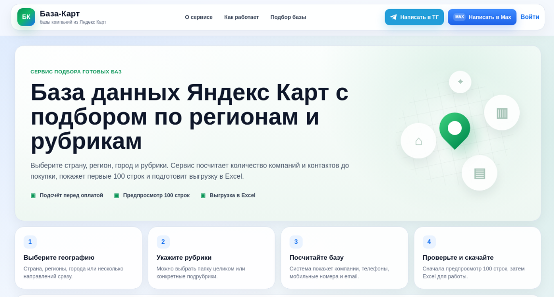This screenshot has height=297, width=554.
Task: Click the subtitle базы компаний из Яндекс Карт
Action: click(x=73, y=22)
